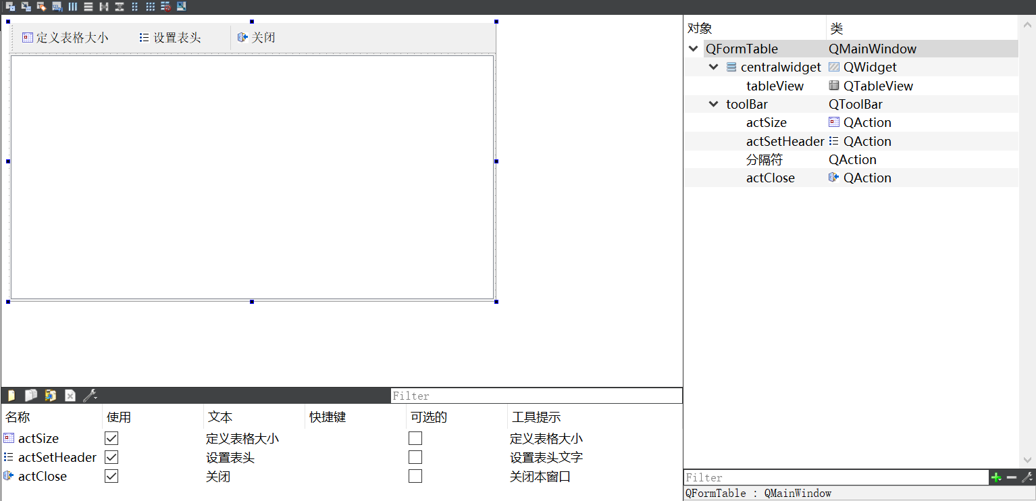Select 分隔符 separator in object tree

[764, 159]
